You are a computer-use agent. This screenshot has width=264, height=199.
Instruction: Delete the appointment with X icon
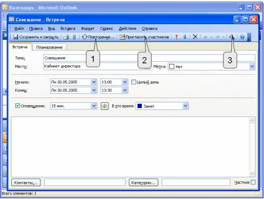click(x=195, y=36)
